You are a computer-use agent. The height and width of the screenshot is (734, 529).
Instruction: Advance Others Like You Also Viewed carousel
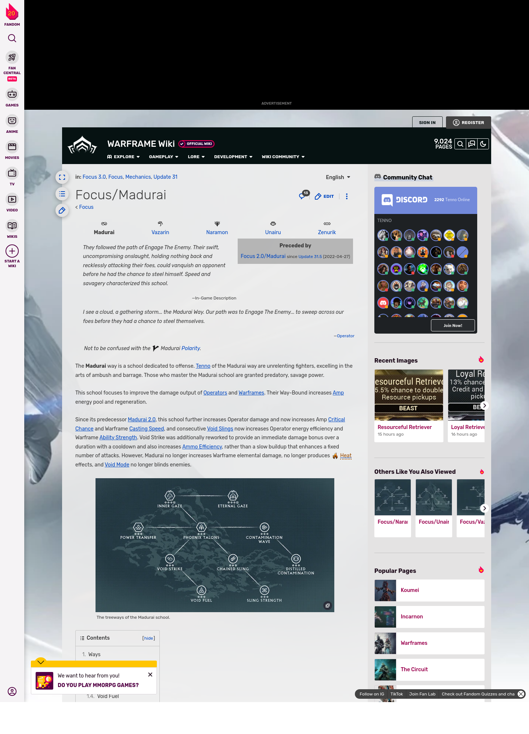[484, 508]
